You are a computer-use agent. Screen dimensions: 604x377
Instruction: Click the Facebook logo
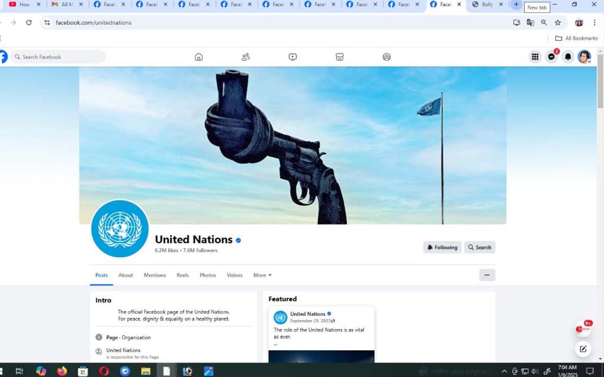3,57
